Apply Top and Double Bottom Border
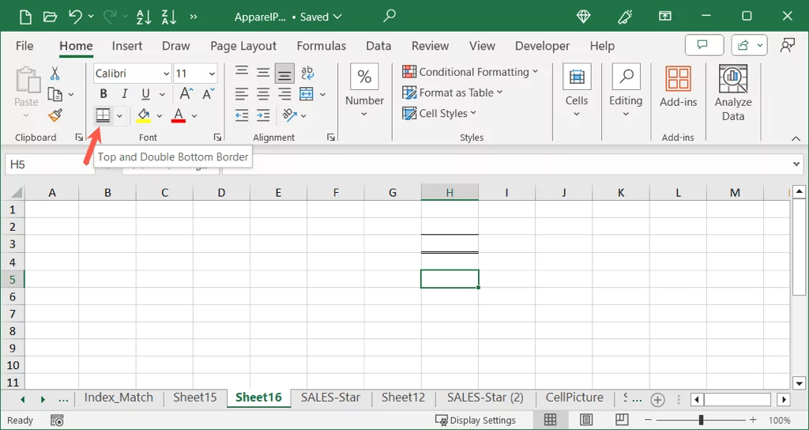This screenshot has width=809, height=430. pyautogui.click(x=103, y=115)
